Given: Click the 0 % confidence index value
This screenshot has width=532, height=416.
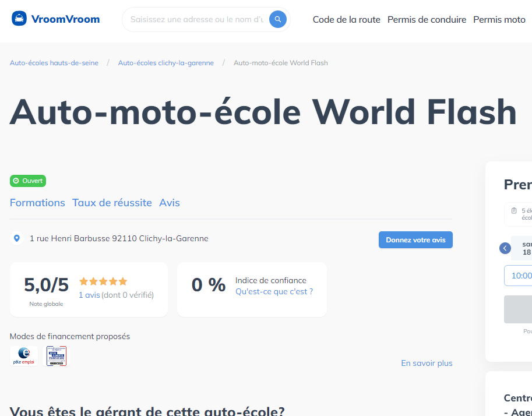Looking at the screenshot, I should (209, 285).
